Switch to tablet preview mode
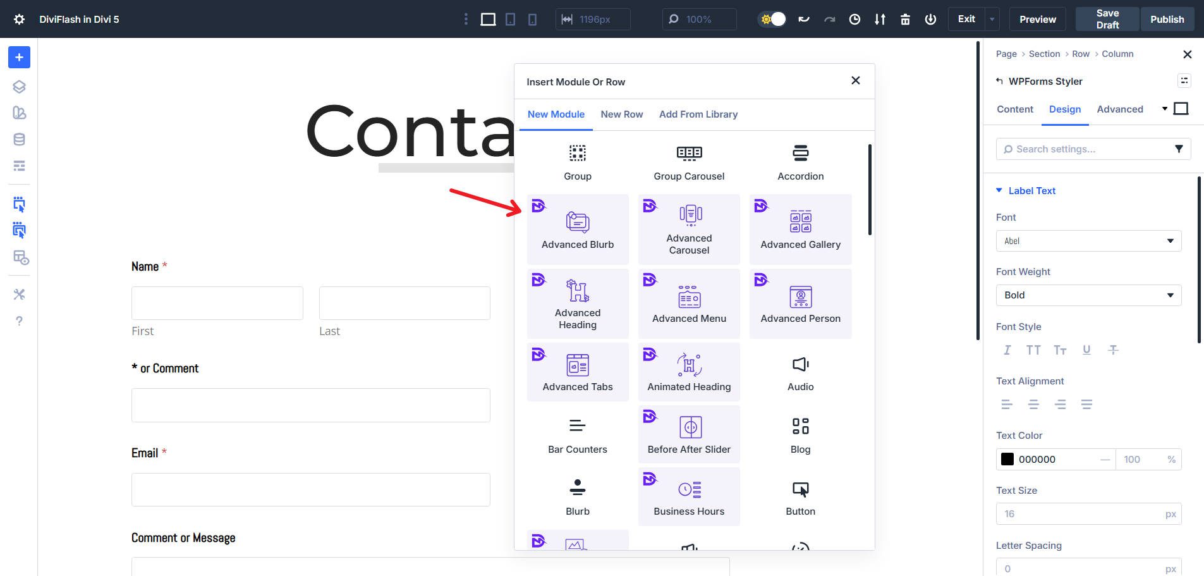The image size is (1204, 576). (509, 19)
